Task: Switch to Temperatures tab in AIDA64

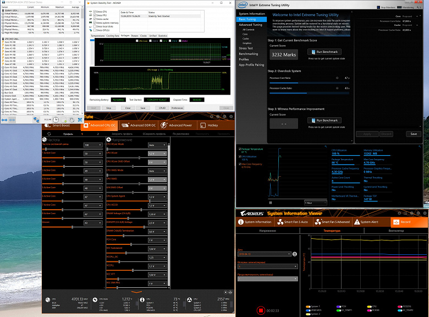Action: pos(98,36)
